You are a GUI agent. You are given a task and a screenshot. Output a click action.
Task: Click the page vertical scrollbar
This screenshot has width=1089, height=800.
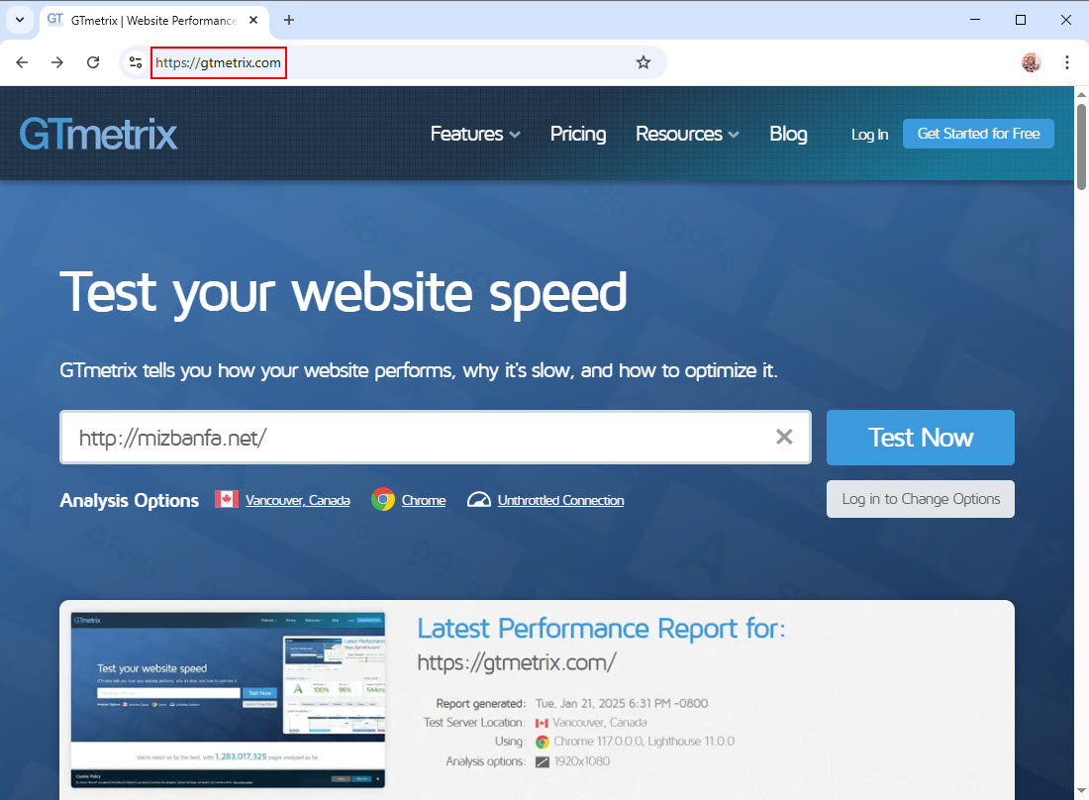1081,146
